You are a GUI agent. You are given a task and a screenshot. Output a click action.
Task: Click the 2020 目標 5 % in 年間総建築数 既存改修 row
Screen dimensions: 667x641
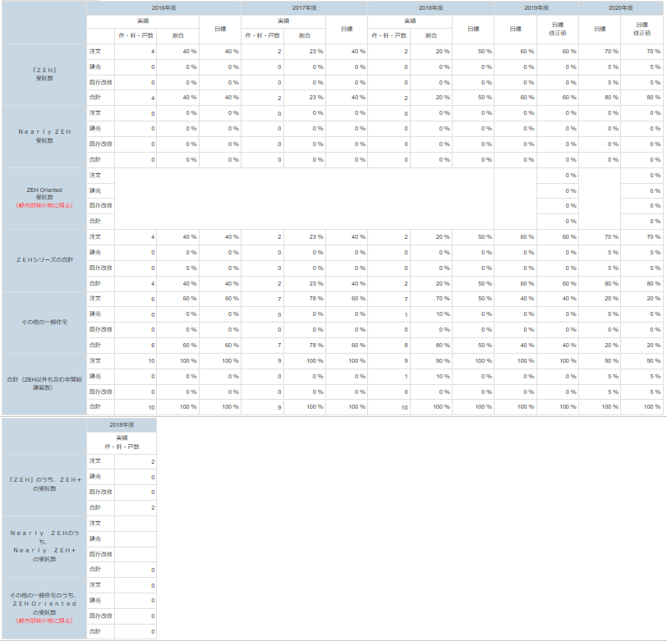[600, 392]
